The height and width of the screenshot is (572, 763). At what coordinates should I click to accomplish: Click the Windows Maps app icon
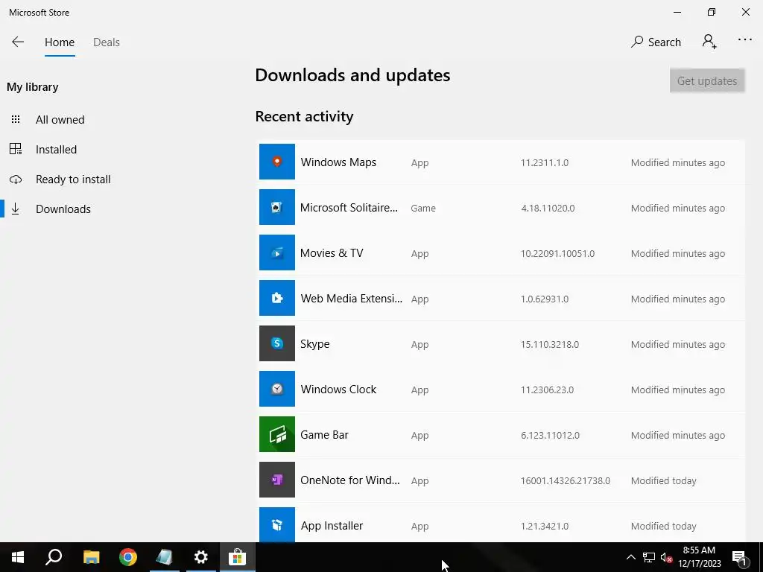[277, 162]
